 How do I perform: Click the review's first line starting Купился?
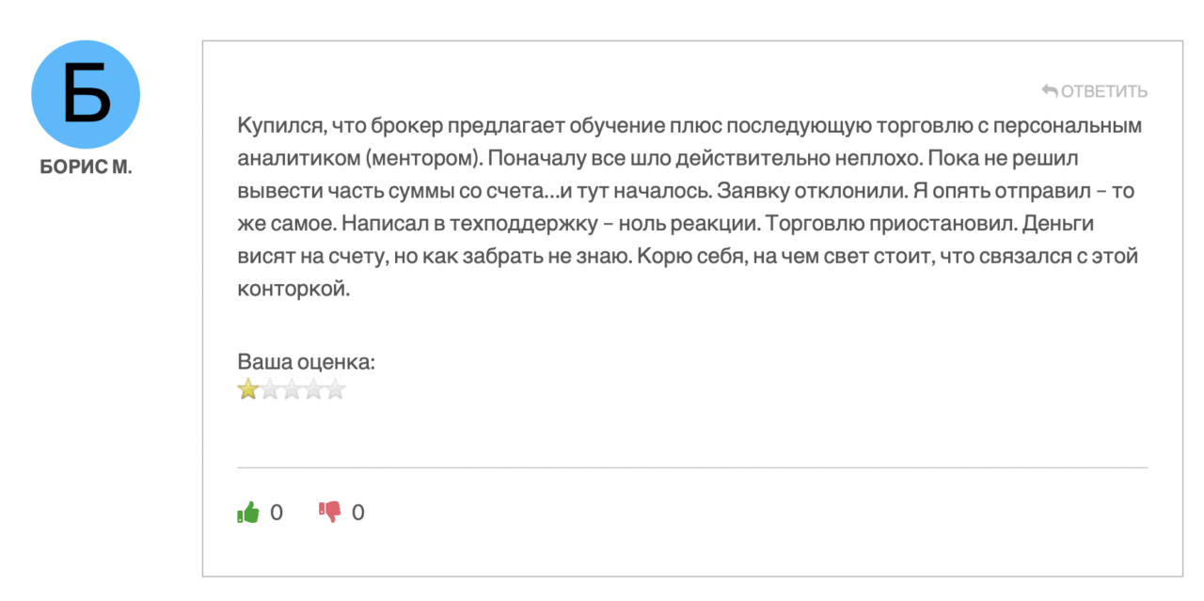point(689,126)
